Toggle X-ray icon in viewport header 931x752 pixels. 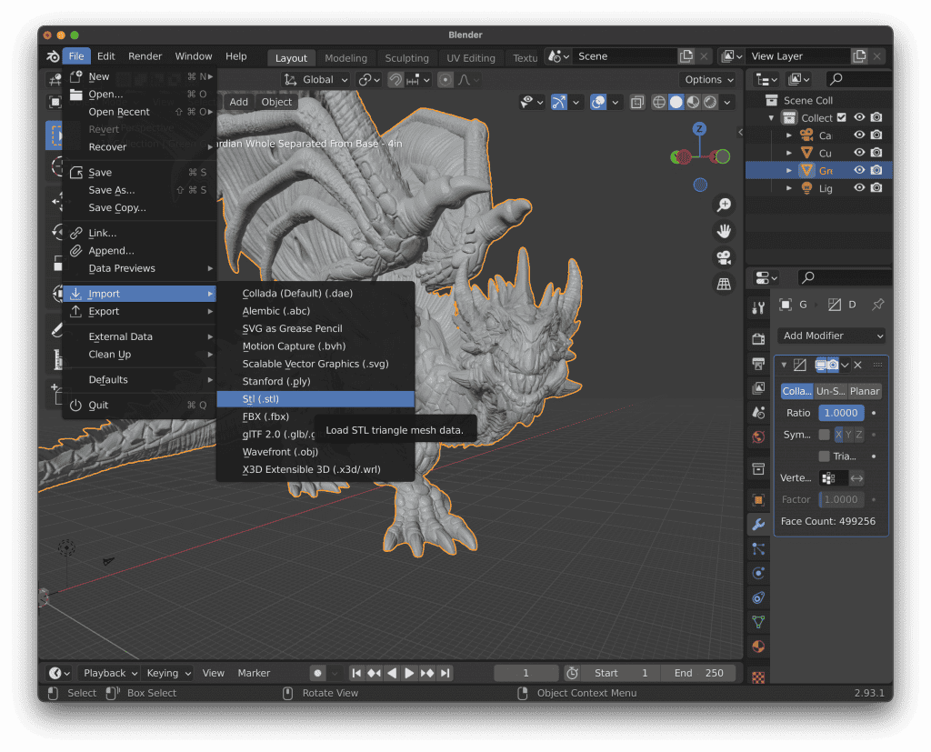tap(637, 102)
